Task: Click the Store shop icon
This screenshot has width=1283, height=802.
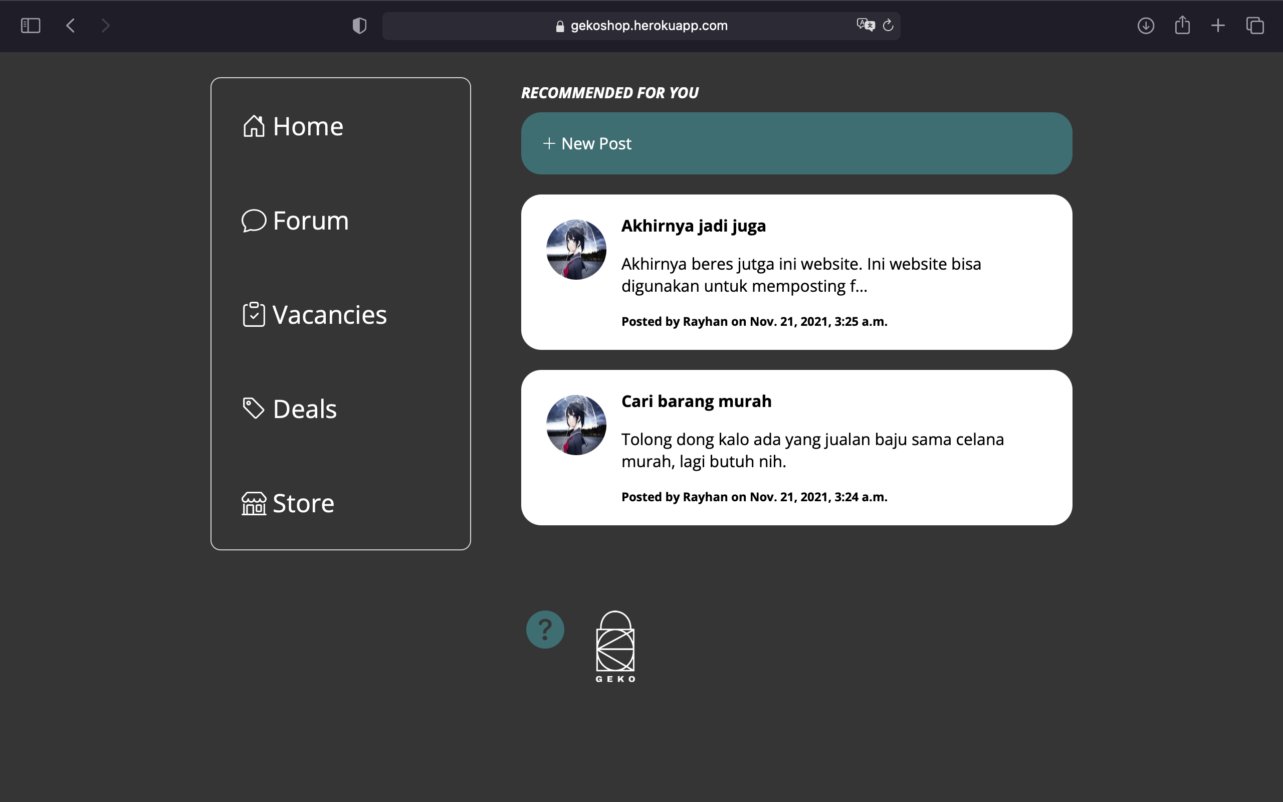Action: (254, 503)
